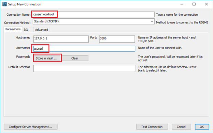
Task: Focus the Username text box
Action: [84, 49]
